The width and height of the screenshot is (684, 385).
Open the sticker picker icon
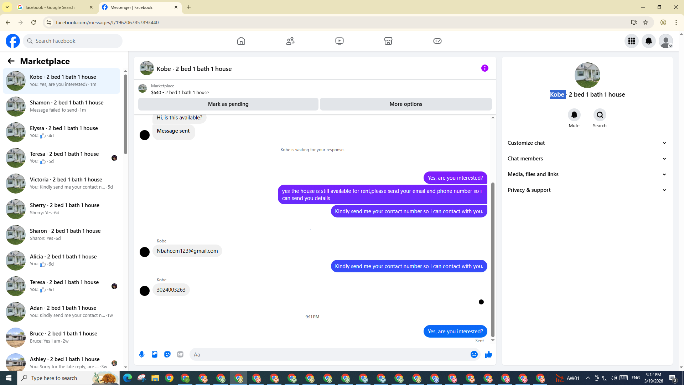(167, 354)
